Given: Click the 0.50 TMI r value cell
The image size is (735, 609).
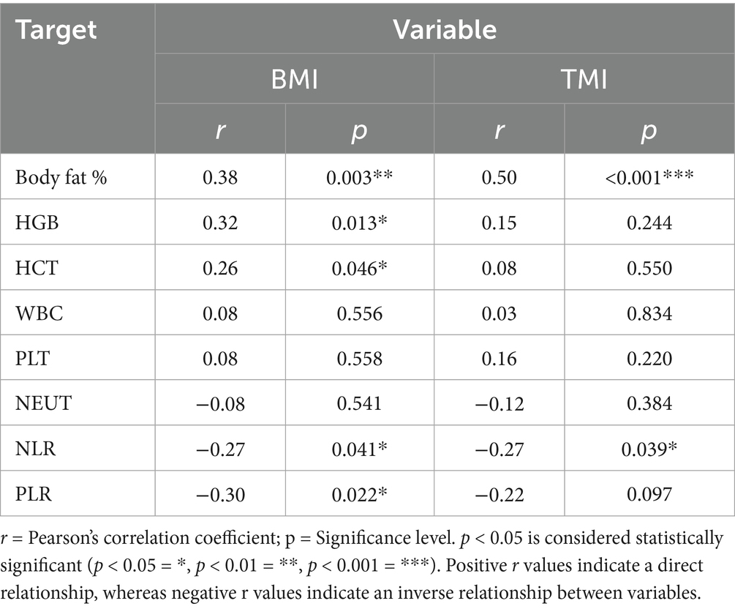Looking at the screenshot, I should point(500,177).
